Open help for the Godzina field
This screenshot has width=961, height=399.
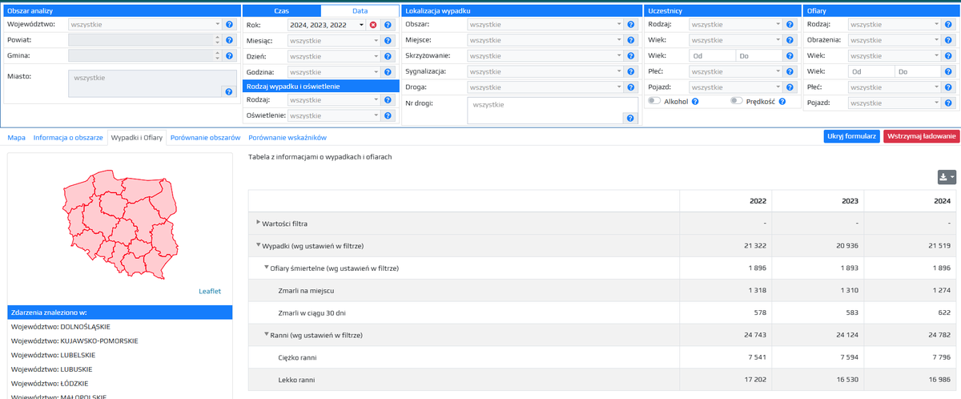coord(388,72)
